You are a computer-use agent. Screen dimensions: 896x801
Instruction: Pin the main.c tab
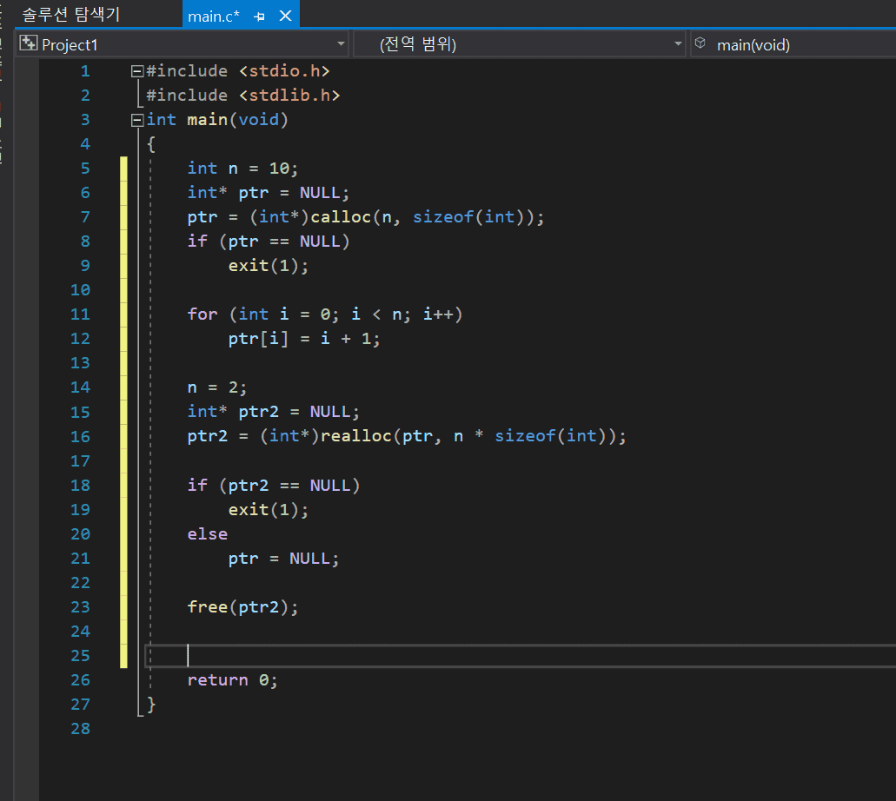260,16
